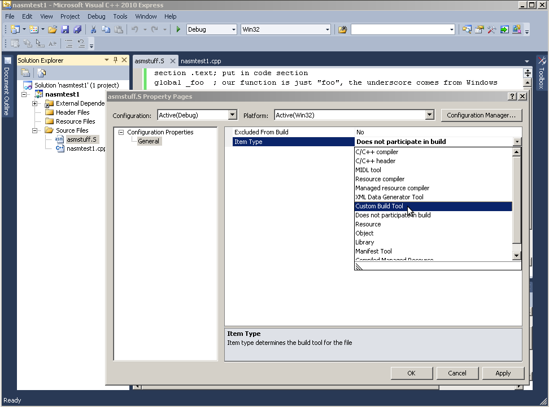Click the Copy icon in toolbar

[106, 29]
